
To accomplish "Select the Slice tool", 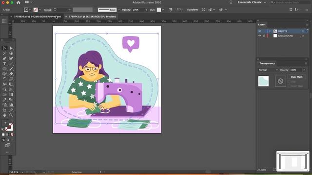I will click(x=11, y=110).
